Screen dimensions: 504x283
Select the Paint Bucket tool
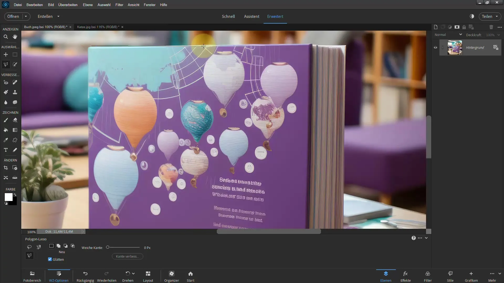pyautogui.click(x=6, y=130)
